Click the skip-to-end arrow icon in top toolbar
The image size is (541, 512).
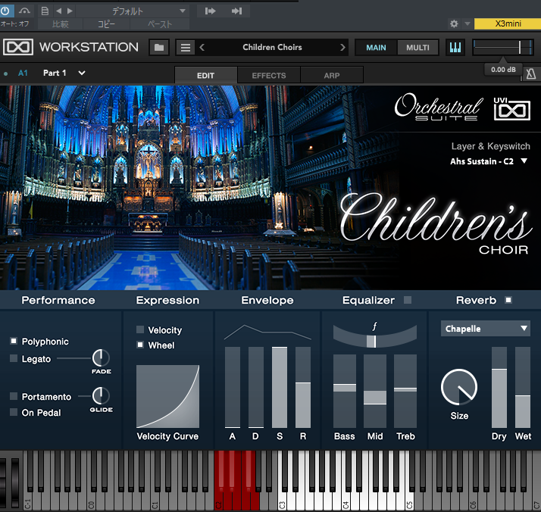coord(236,11)
